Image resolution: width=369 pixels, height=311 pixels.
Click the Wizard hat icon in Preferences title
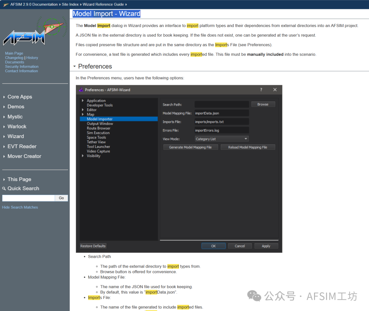(x=81, y=90)
